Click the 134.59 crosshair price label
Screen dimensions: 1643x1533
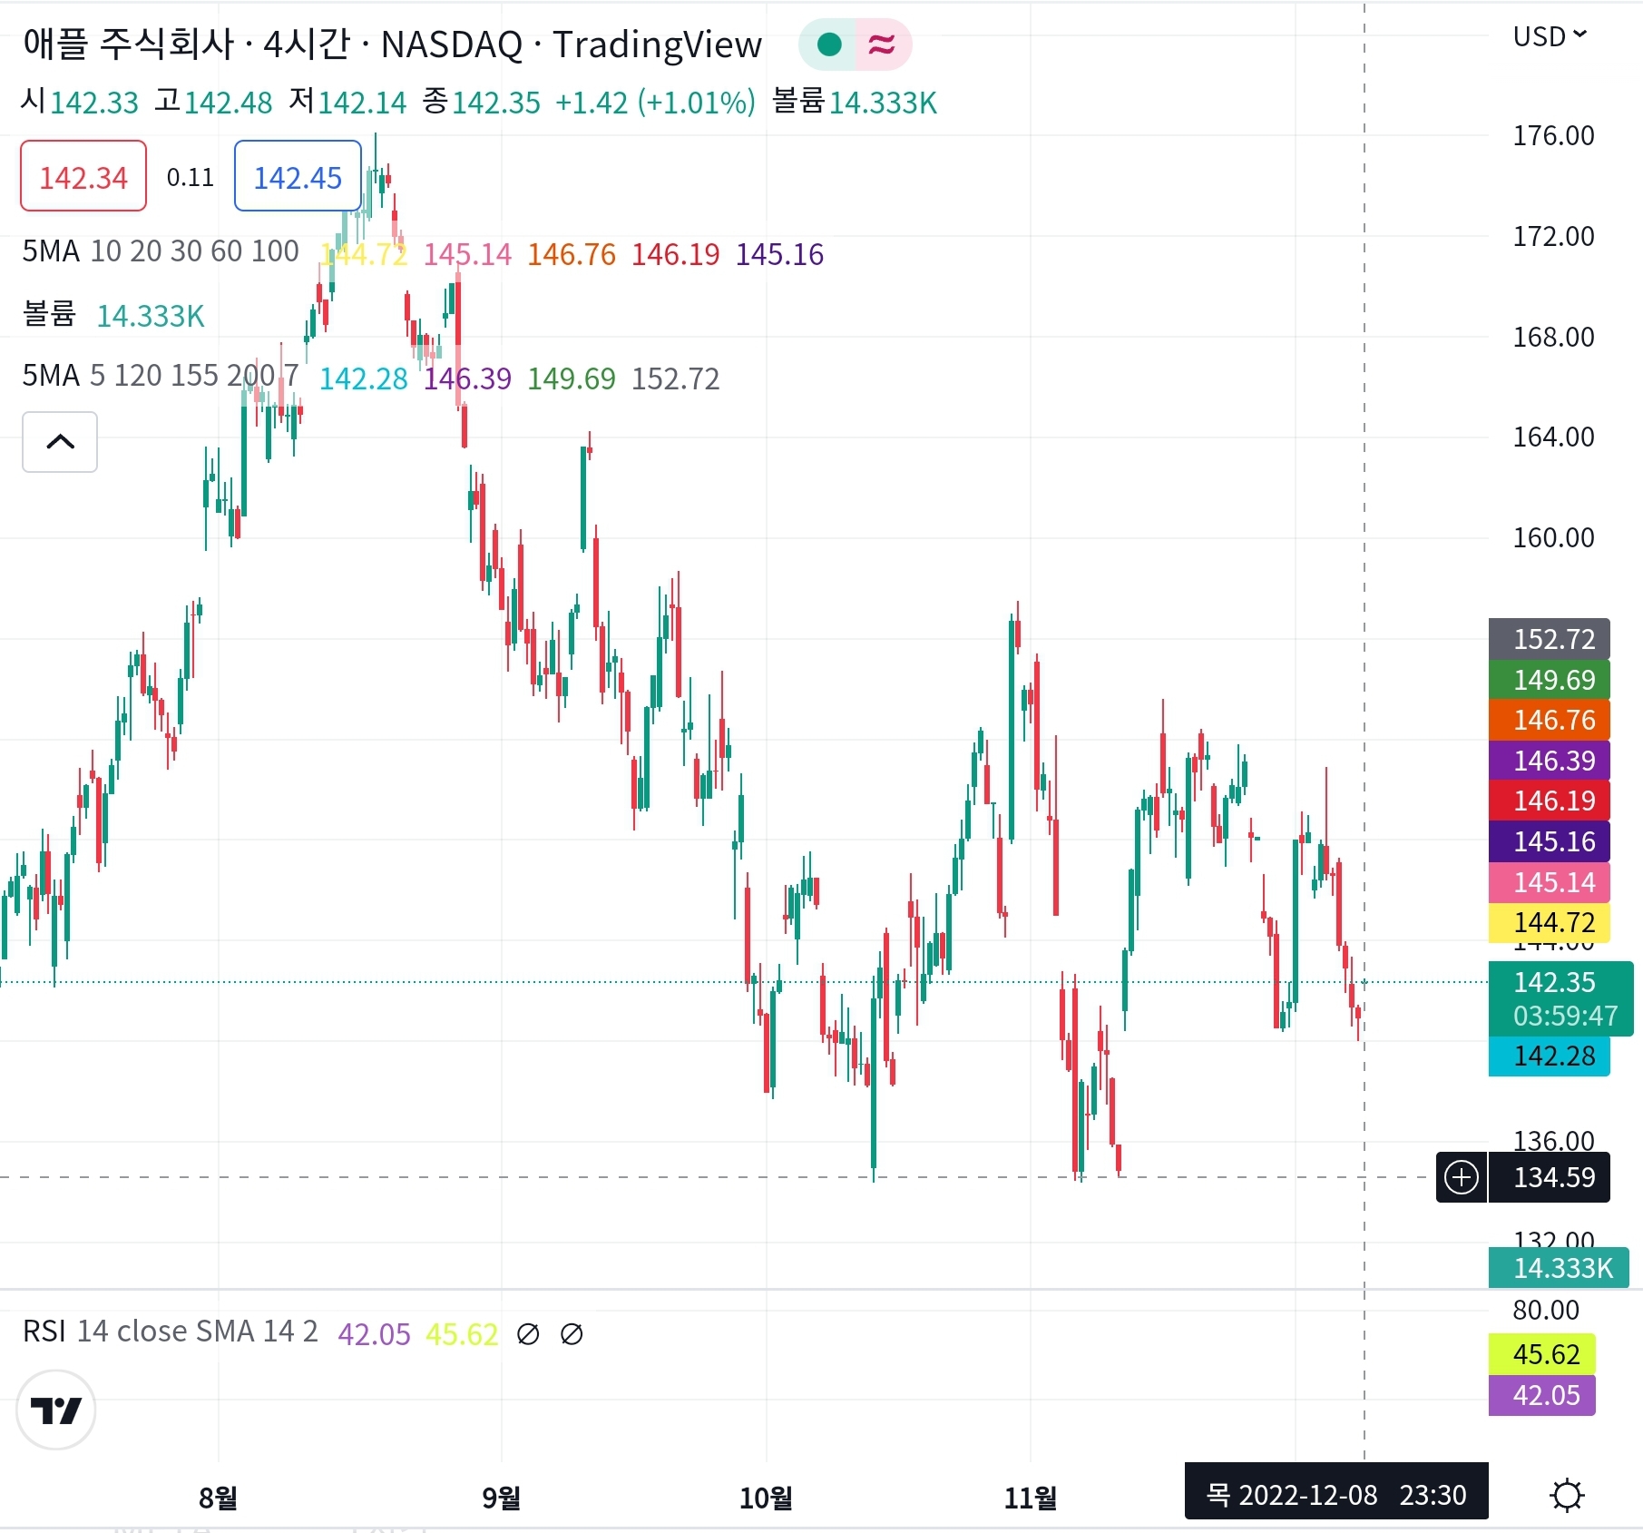tap(1550, 1177)
